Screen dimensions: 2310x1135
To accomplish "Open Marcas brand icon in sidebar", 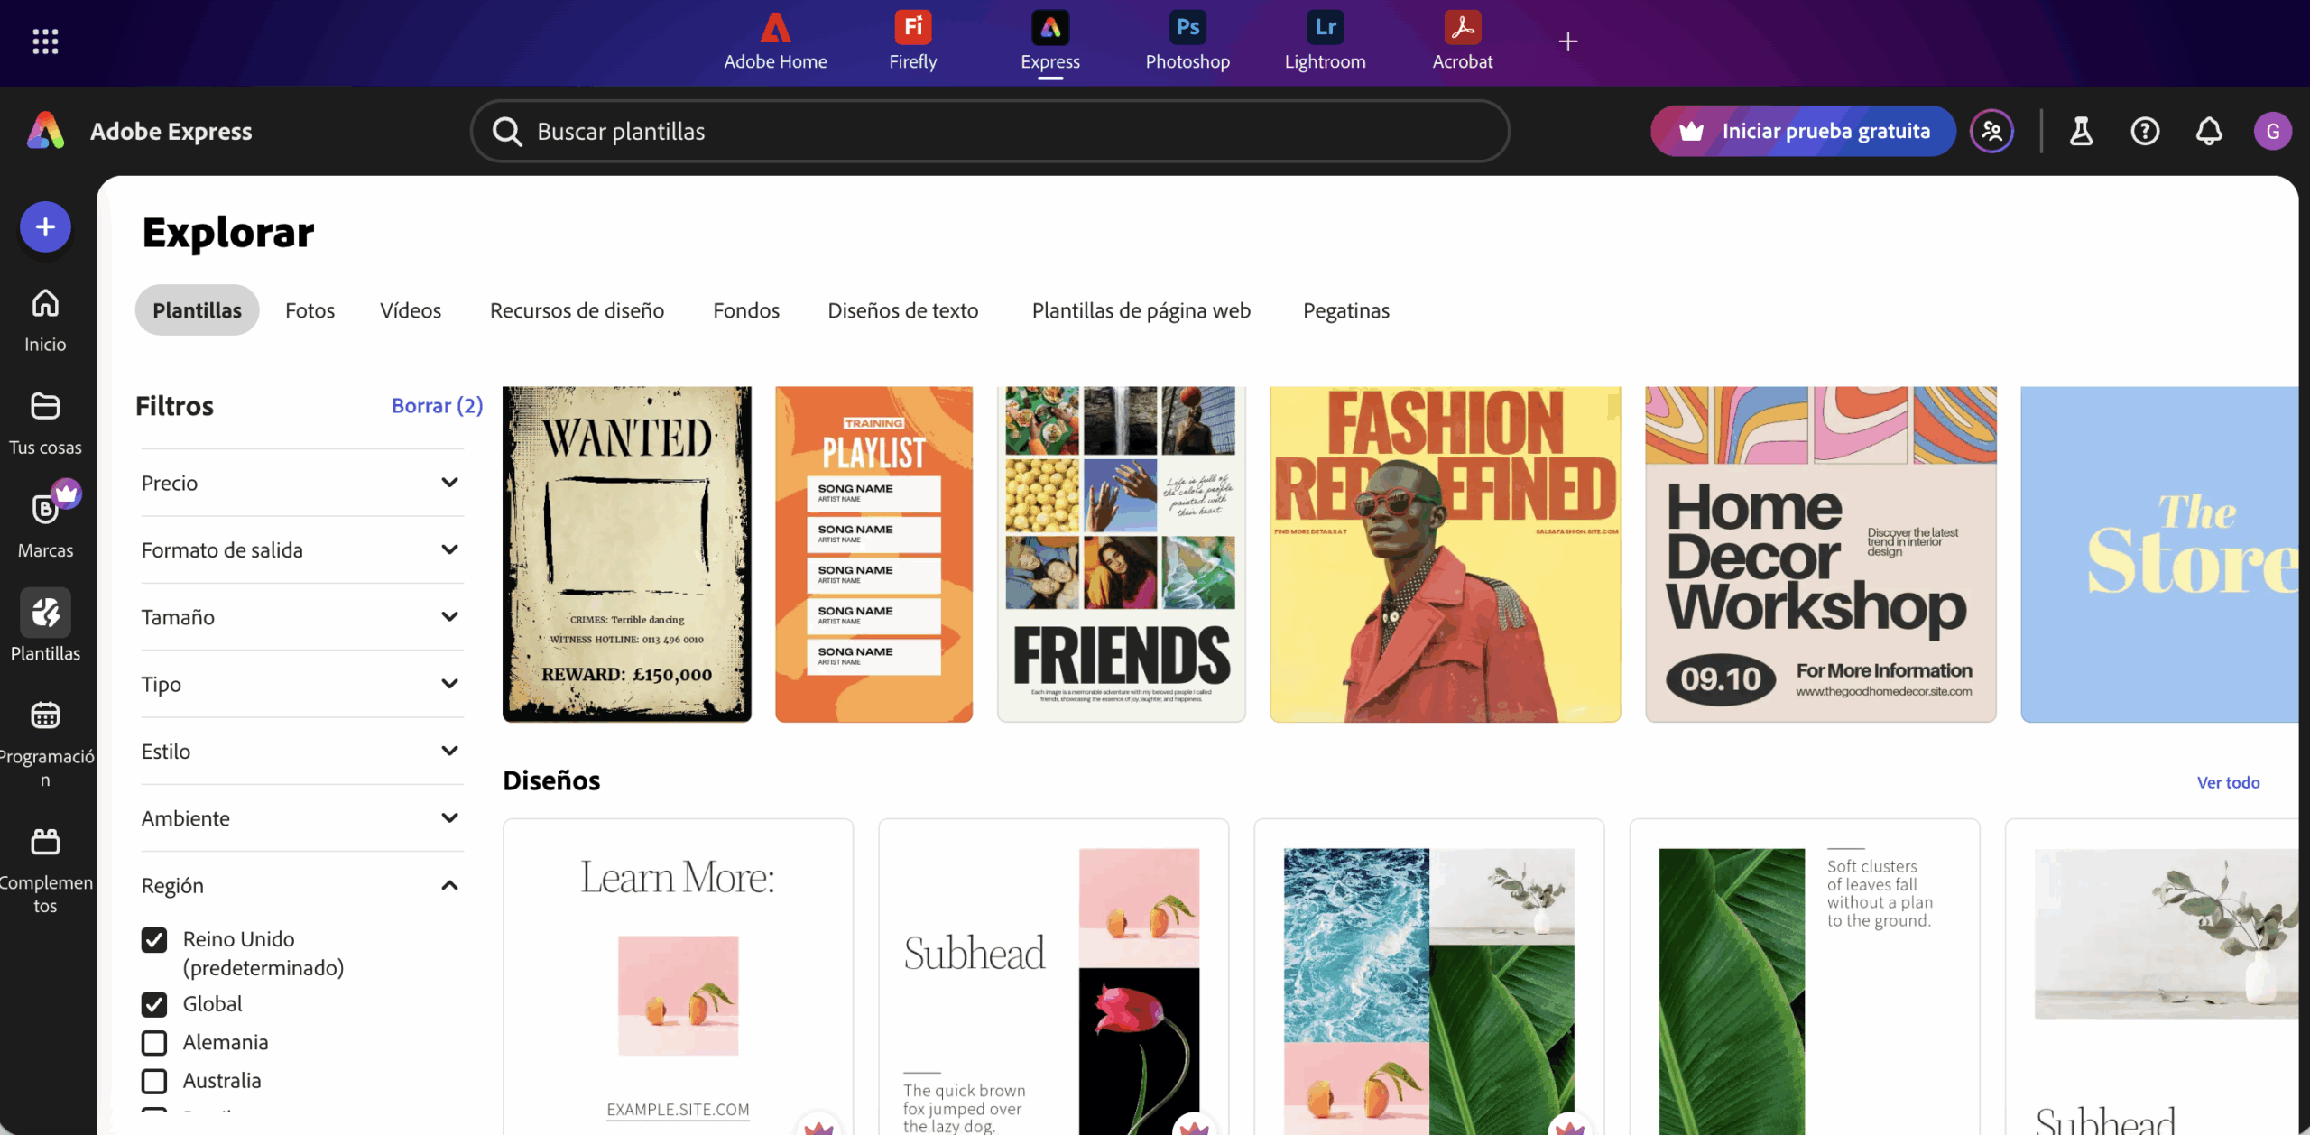I will click(x=45, y=510).
